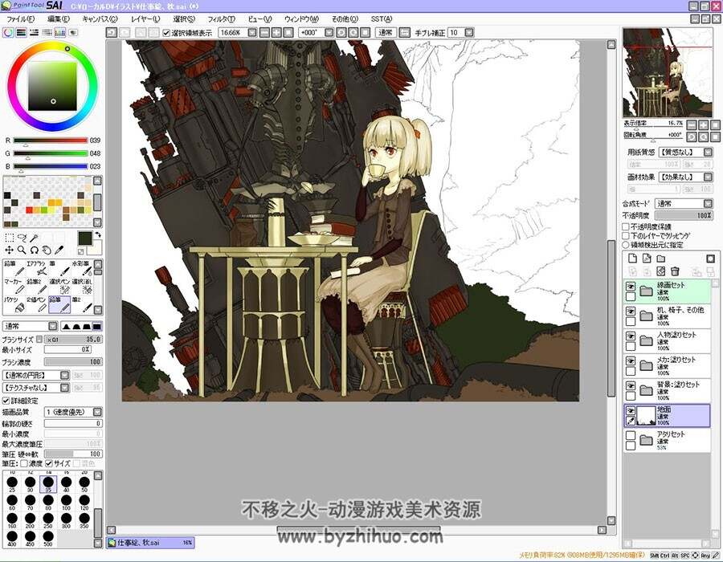Open the ウィンドウ(W) menu
This screenshot has height=562, width=723.
coord(301,19)
